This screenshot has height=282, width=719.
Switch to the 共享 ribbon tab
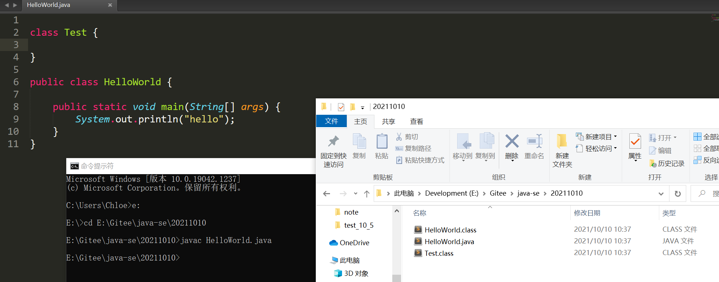(388, 121)
